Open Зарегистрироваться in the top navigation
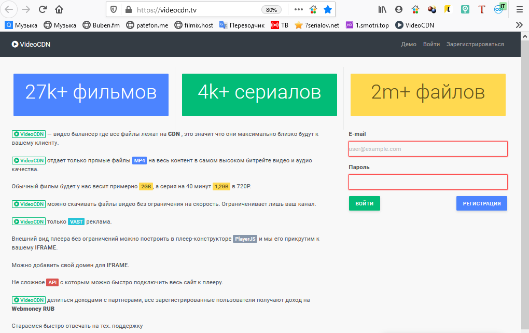The height and width of the screenshot is (333, 529). point(475,44)
